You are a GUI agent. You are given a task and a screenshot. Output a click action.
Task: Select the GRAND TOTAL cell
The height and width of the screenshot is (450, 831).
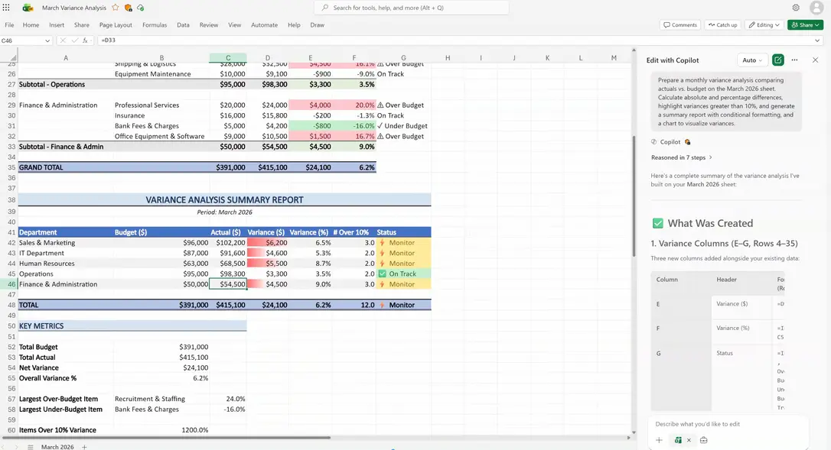coord(66,167)
